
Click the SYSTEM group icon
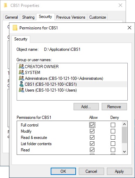(x=22, y=72)
